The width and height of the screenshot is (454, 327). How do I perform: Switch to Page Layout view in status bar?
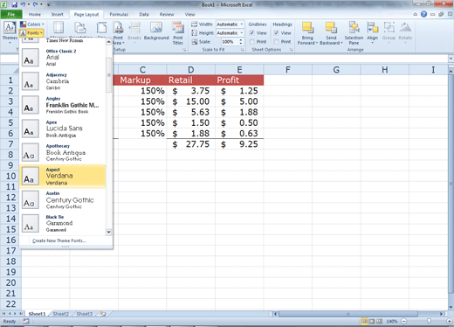point(372,321)
